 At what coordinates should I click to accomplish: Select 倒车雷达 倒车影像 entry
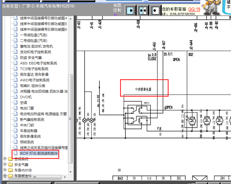pos(34,74)
